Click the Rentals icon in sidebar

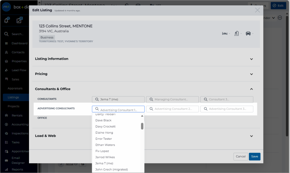tap(6, 115)
